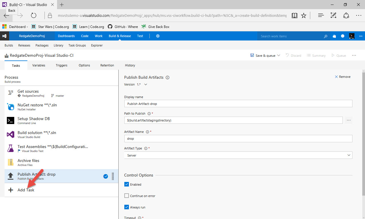Toggle blue check on Publish Artifact task
The width and height of the screenshot is (365, 219).
106,176
